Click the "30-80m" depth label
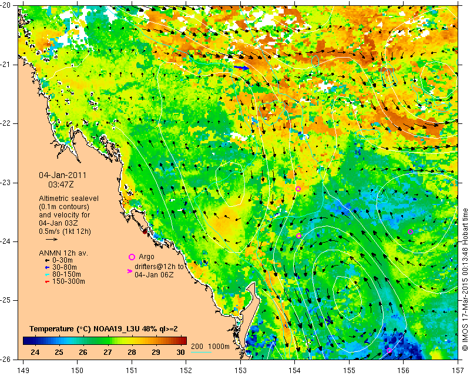 coord(65,267)
